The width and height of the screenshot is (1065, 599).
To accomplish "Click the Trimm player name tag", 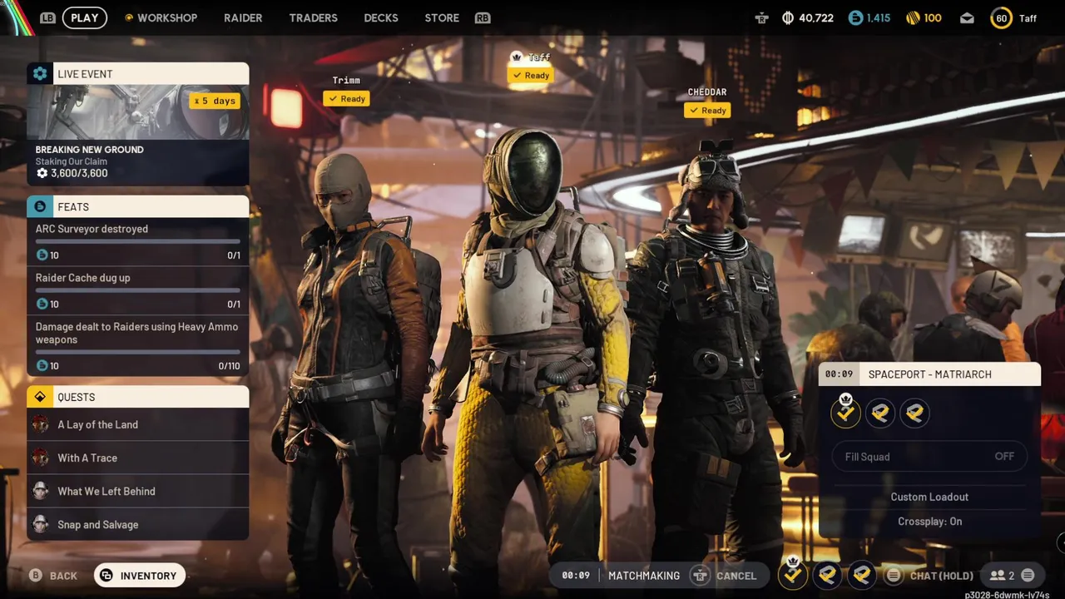I will click(x=346, y=80).
